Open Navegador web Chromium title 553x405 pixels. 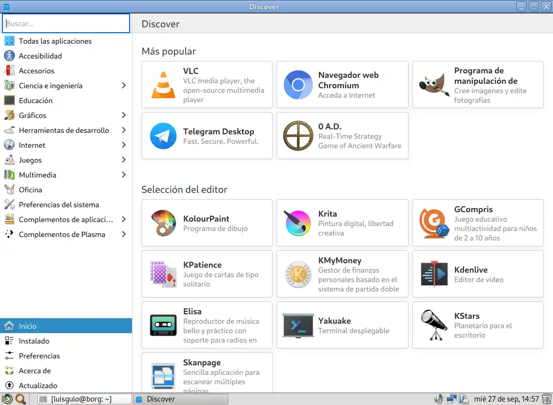[x=348, y=80]
